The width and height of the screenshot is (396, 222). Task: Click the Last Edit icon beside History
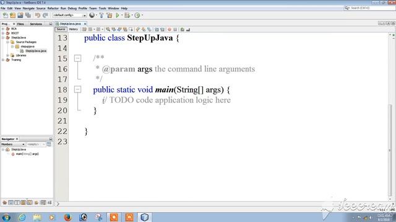pyautogui.click(x=84, y=30)
